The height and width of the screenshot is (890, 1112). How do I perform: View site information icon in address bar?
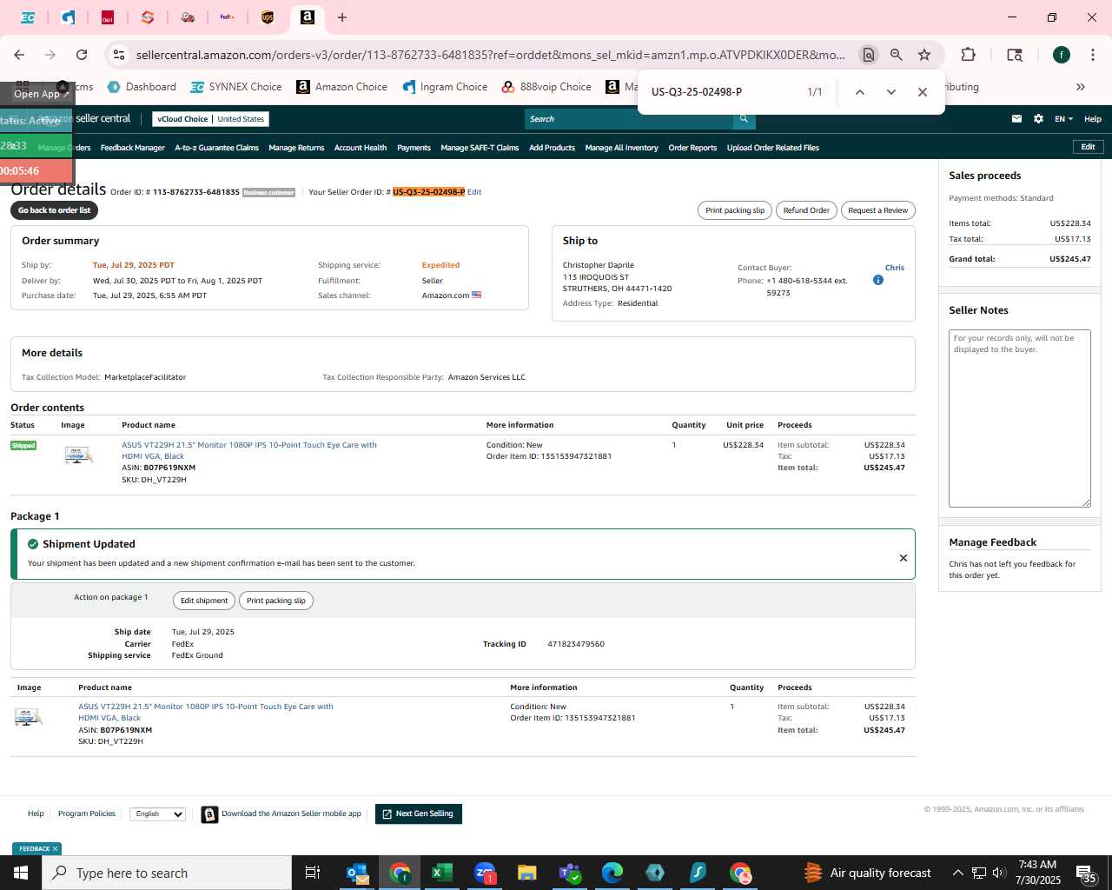[x=119, y=55]
